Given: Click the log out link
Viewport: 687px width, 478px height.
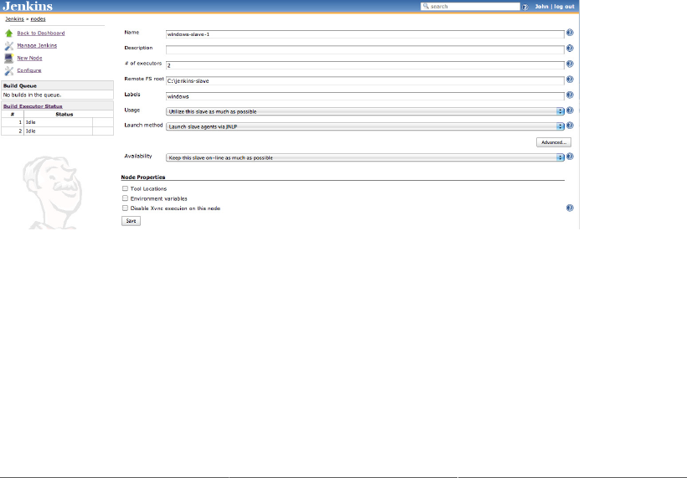Looking at the screenshot, I should tap(565, 7).
